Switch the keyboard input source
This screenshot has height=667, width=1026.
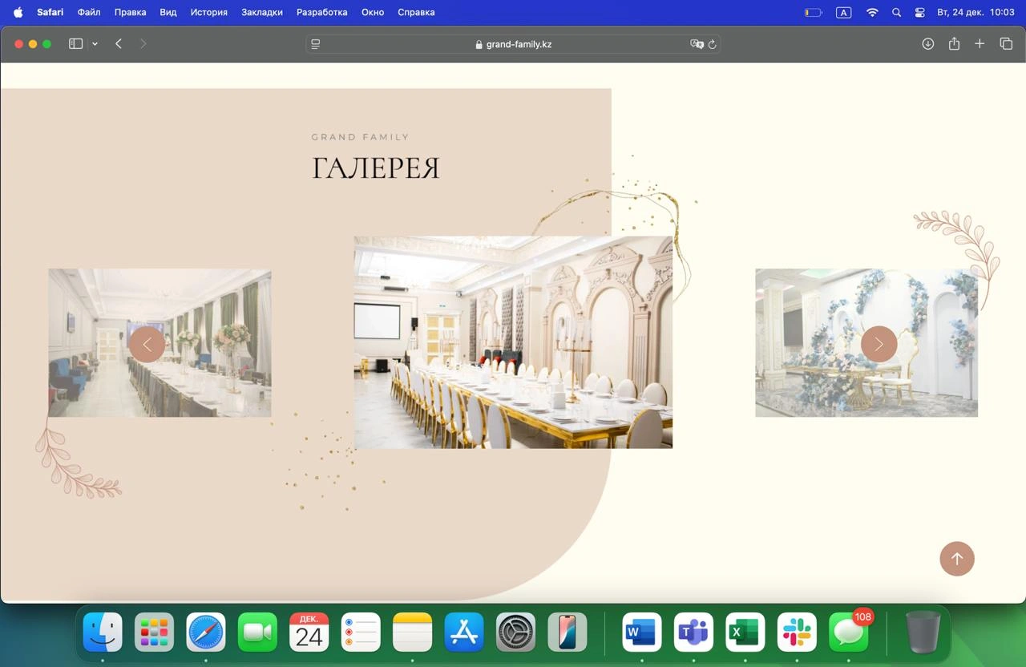point(843,12)
